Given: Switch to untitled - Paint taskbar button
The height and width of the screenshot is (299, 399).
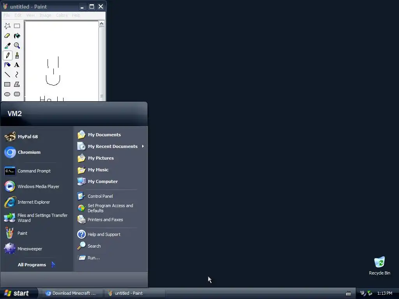Looking at the screenshot, I should tap(135, 293).
